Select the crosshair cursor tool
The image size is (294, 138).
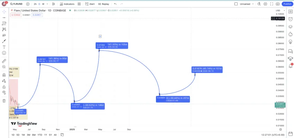click(4, 12)
